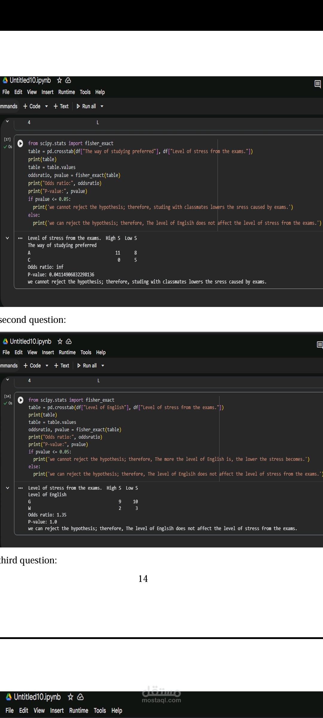Run code cell [17] with its play button
Image resolution: width=323 pixels, height=718 pixels.
click(20, 144)
